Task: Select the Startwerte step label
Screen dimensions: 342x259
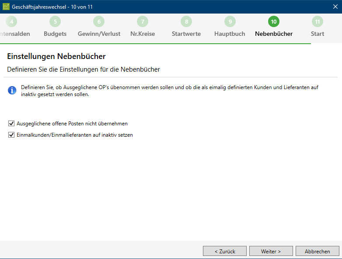Action: click(x=186, y=34)
